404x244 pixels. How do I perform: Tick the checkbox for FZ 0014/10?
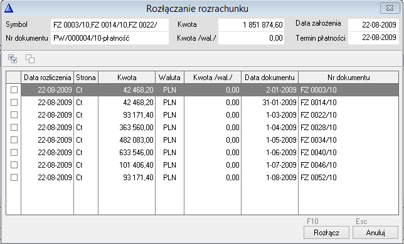click(14, 103)
